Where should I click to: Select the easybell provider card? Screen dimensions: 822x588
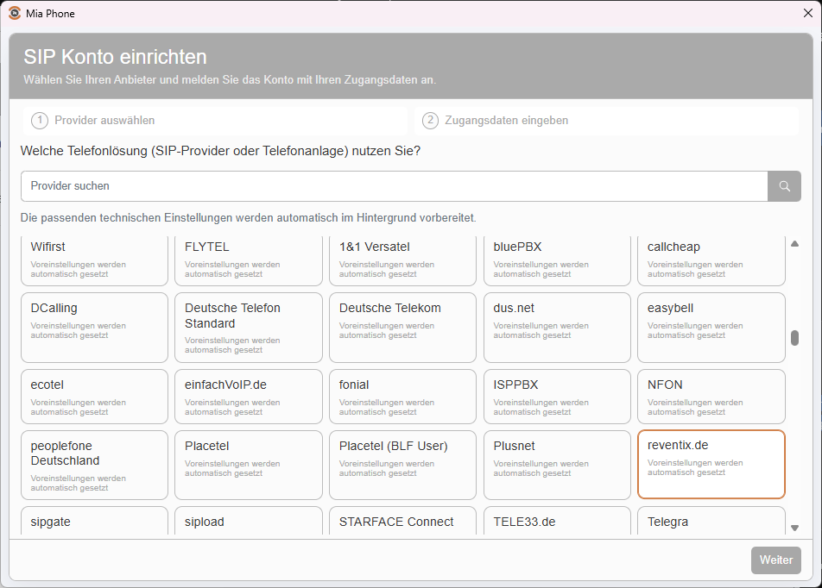(711, 328)
